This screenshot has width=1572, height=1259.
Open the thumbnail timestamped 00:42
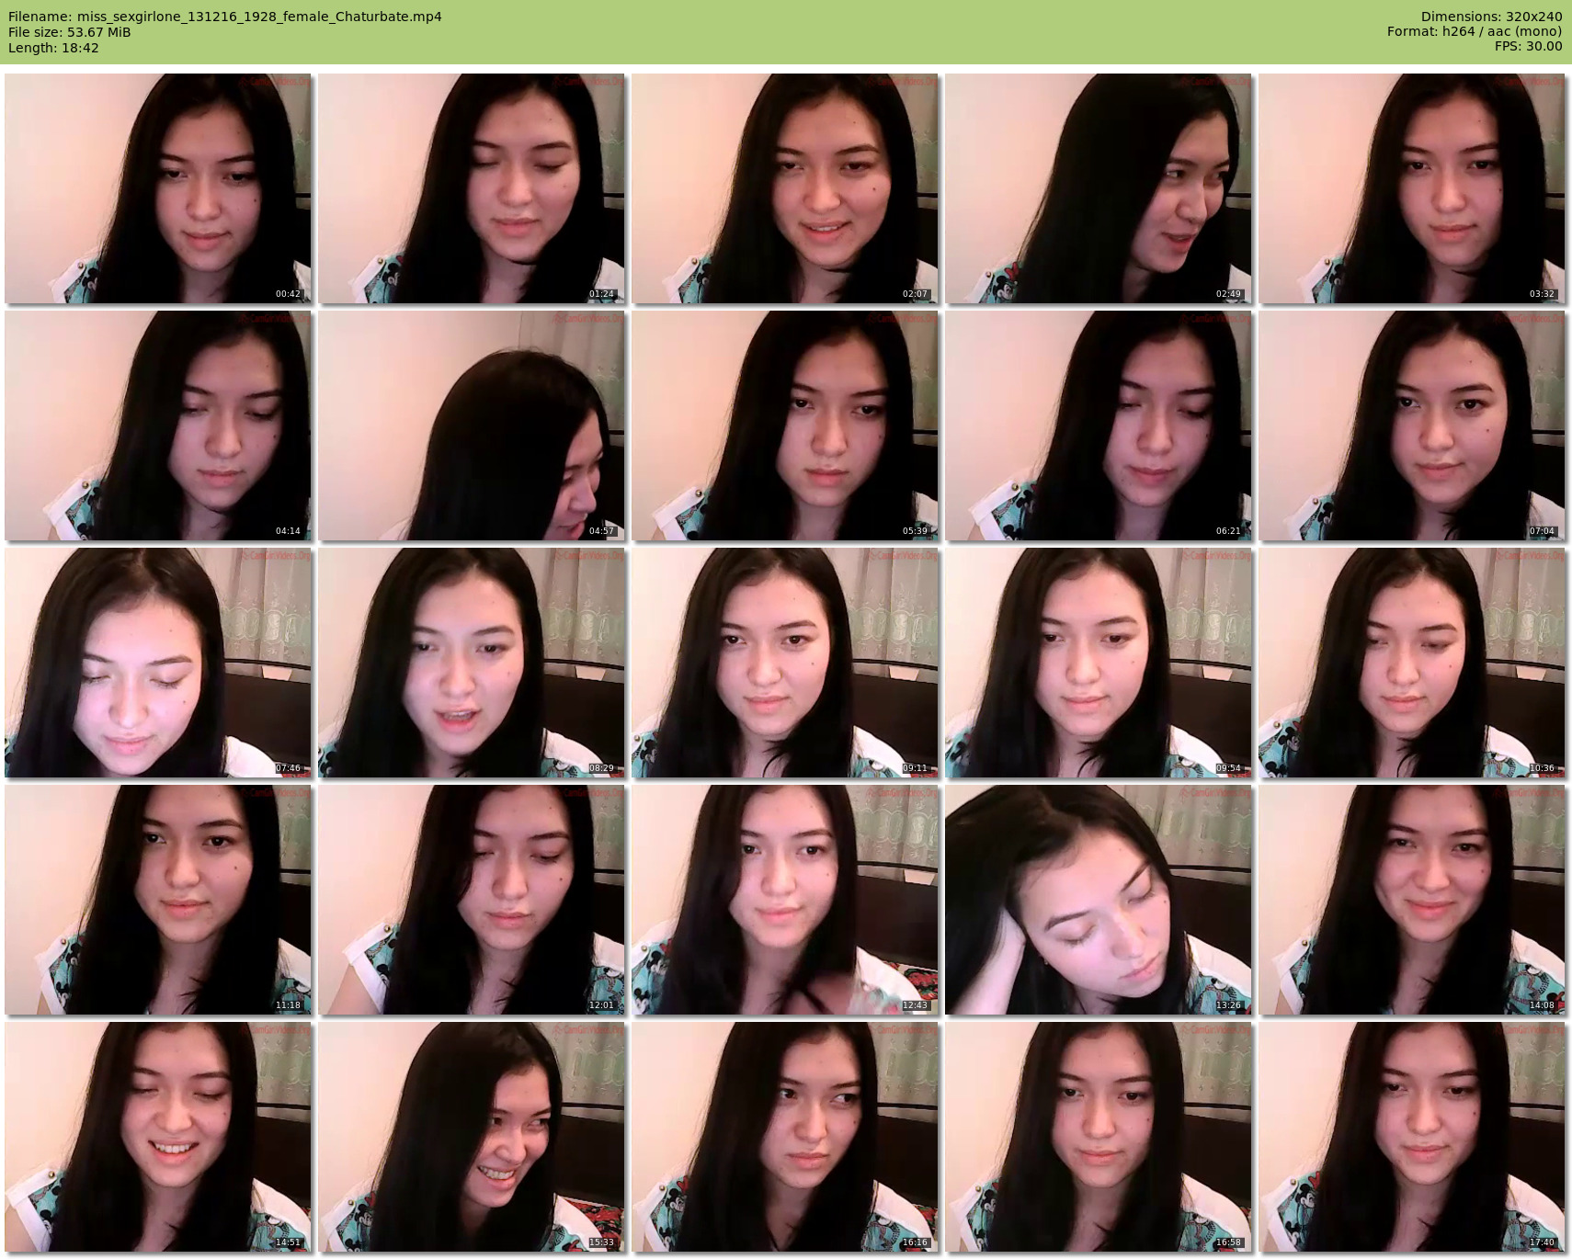(x=158, y=188)
